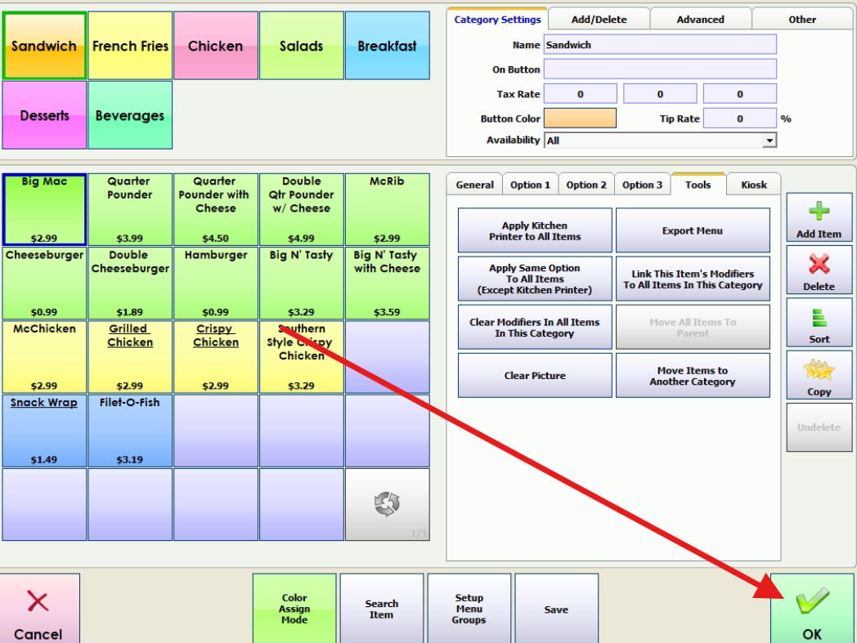This screenshot has height=643, width=857.
Task: Click the first Tax Rate field
Action: pyautogui.click(x=581, y=93)
